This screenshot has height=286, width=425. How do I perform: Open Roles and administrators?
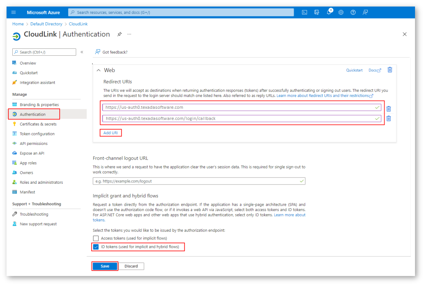(41, 183)
